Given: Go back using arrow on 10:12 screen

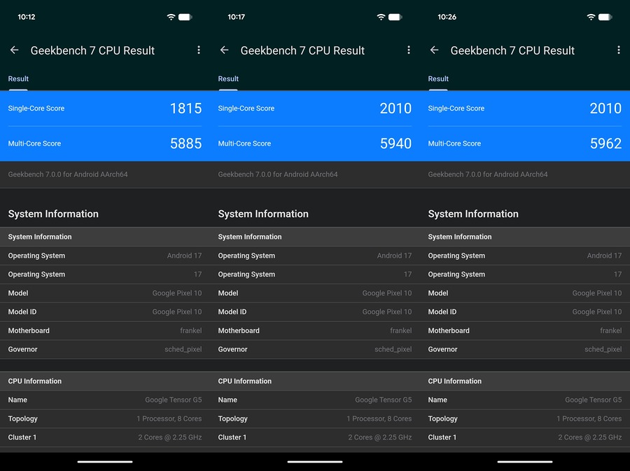Looking at the screenshot, I should tap(15, 50).
